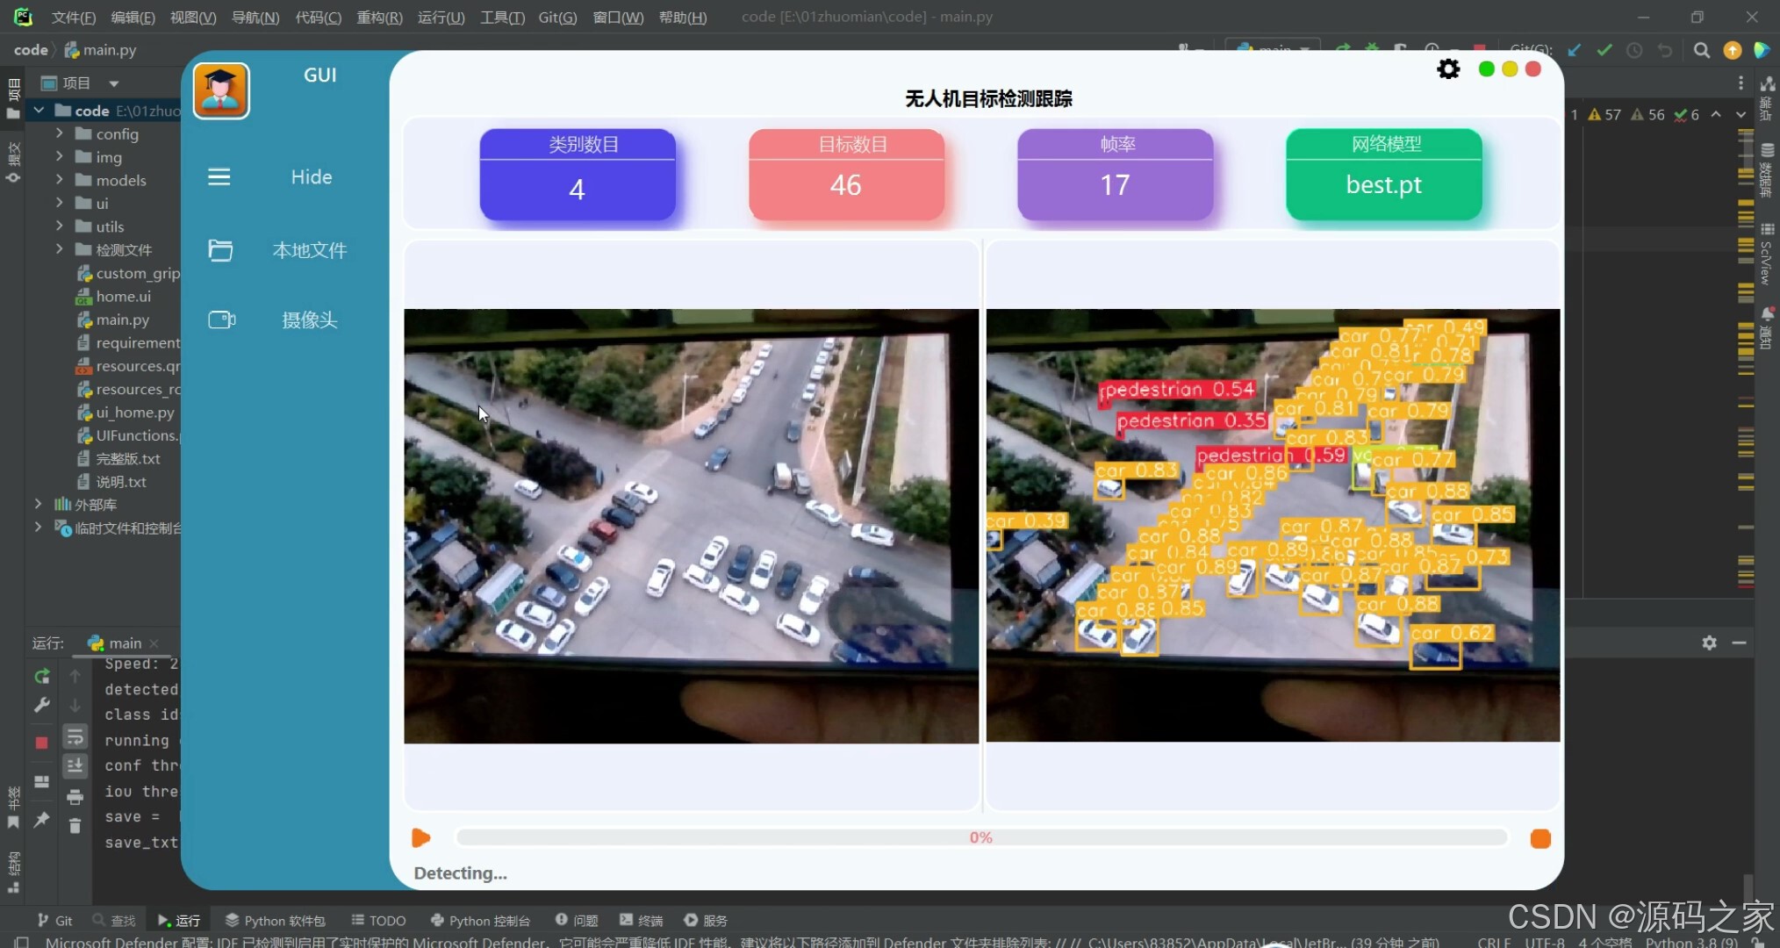The width and height of the screenshot is (1780, 948).
Task: Click the local file folder icon
Action: coord(220,250)
